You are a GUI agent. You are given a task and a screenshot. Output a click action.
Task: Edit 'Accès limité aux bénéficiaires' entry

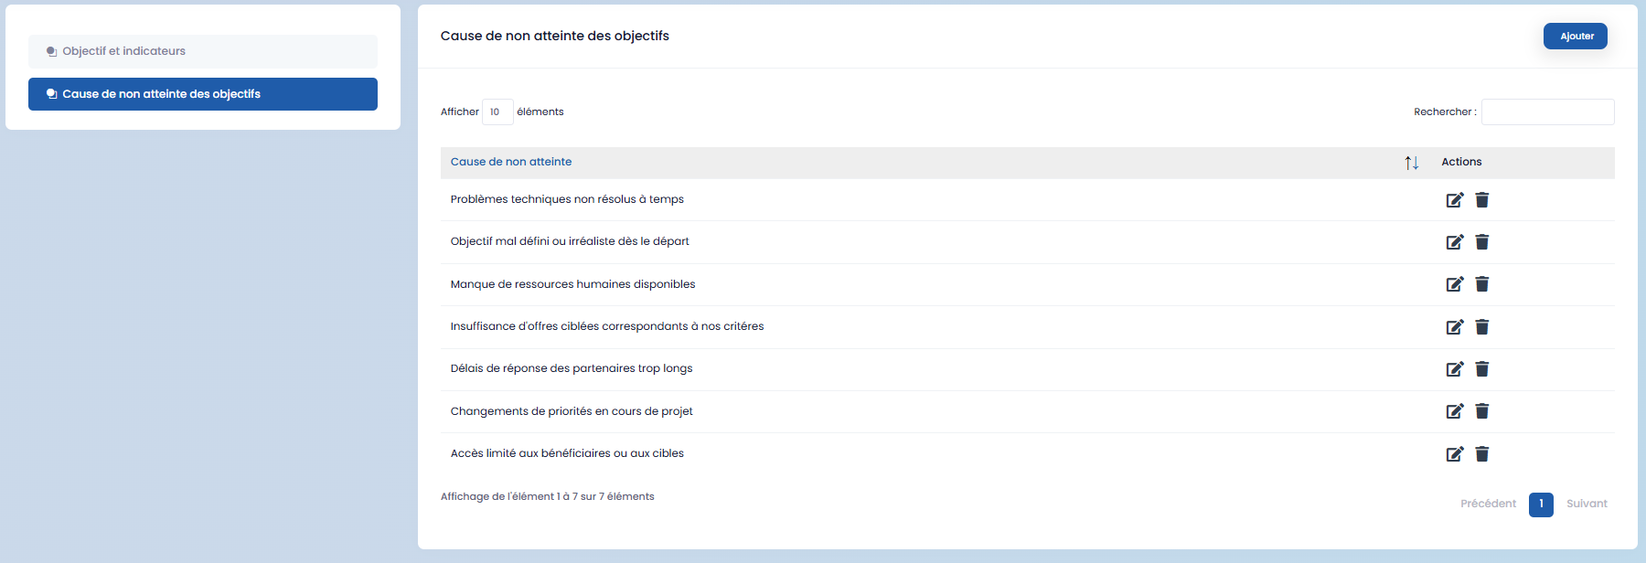click(x=1454, y=454)
